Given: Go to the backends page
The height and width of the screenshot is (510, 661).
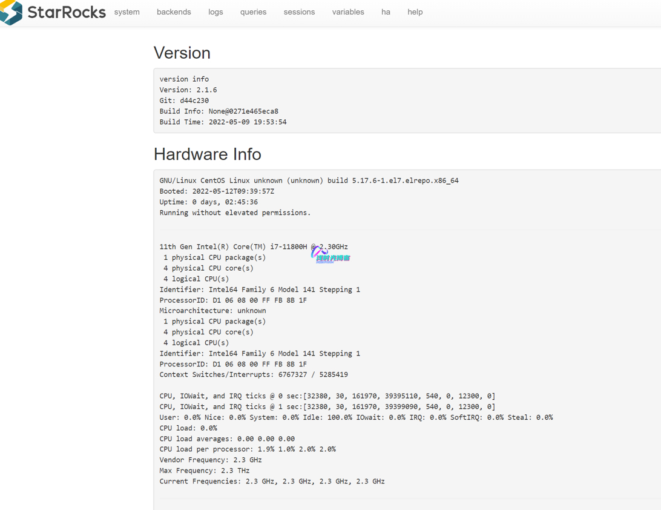Looking at the screenshot, I should (x=174, y=12).
